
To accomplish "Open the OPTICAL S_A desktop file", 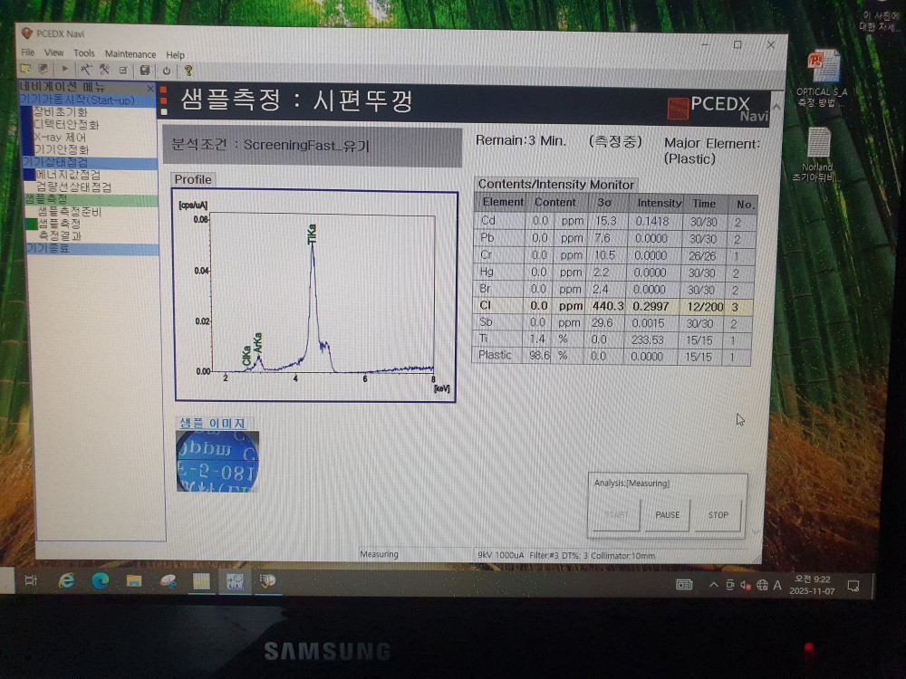I will coord(822,78).
